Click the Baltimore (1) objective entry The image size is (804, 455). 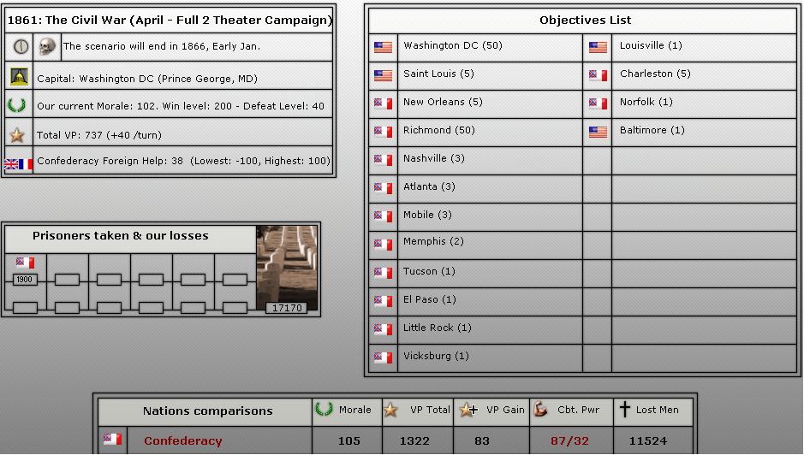point(652,130)
